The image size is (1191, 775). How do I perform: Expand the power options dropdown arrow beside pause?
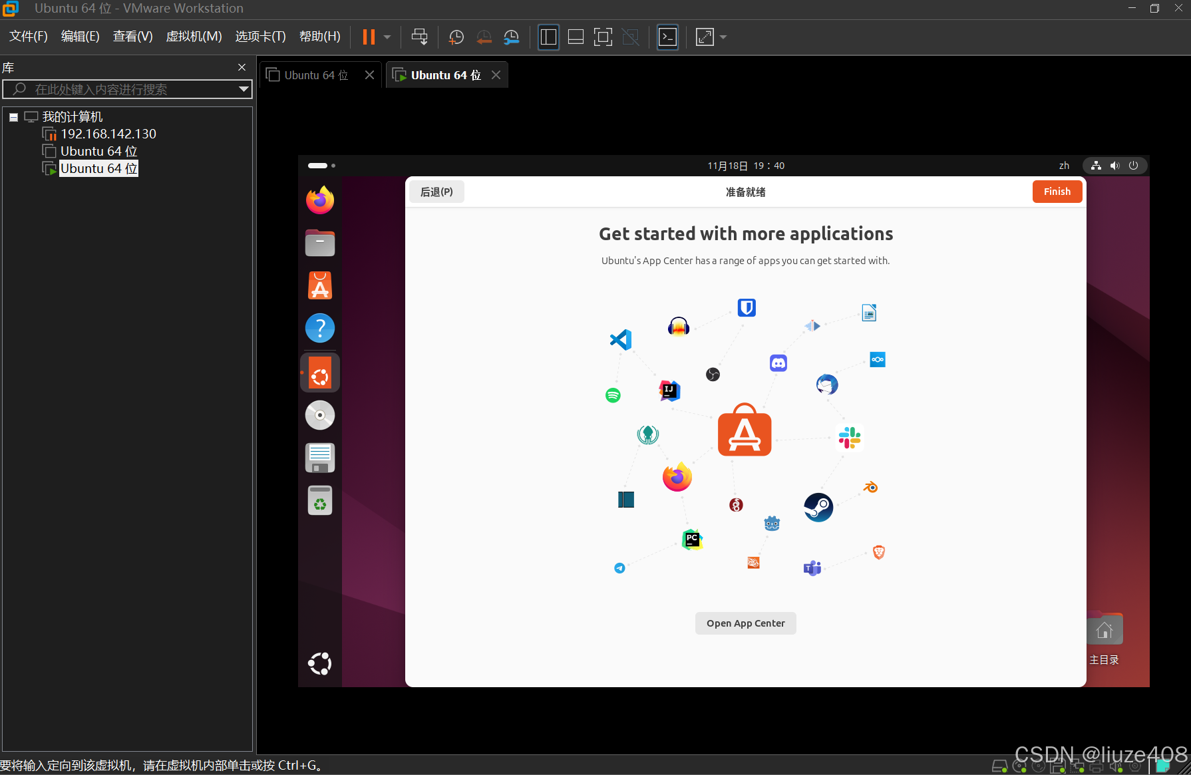pyautogui.click(x=387, y=37)
